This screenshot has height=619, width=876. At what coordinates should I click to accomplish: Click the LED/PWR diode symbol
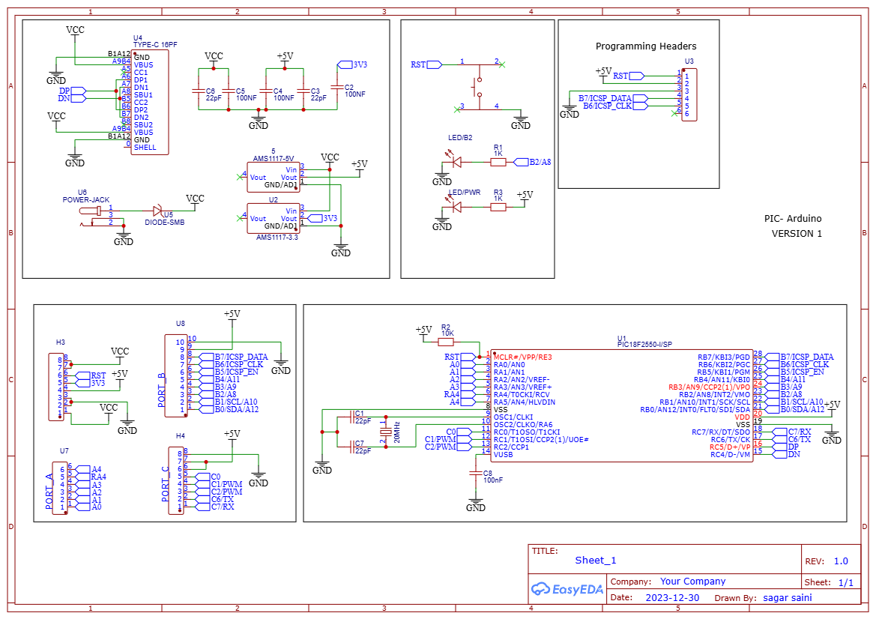[x=457, y=208]
